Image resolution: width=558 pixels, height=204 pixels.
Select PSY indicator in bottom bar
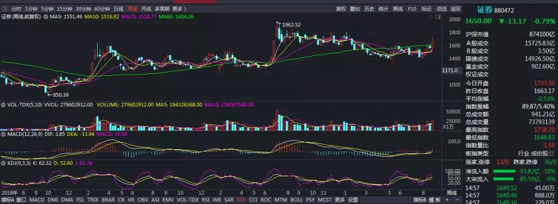pos(311,200)
